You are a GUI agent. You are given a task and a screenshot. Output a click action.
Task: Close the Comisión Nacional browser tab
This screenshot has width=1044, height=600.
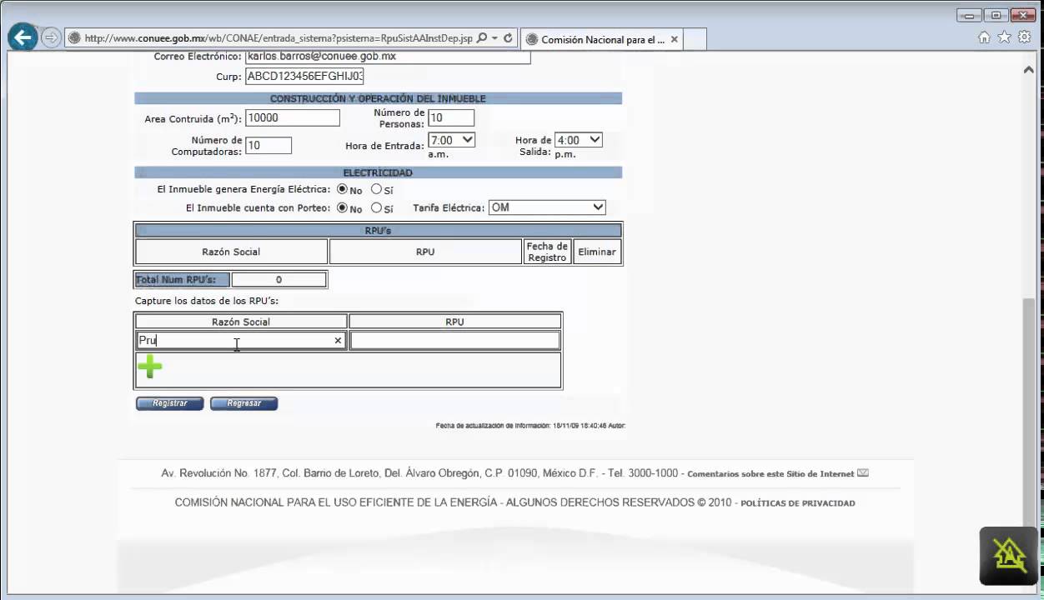point(675,39)
